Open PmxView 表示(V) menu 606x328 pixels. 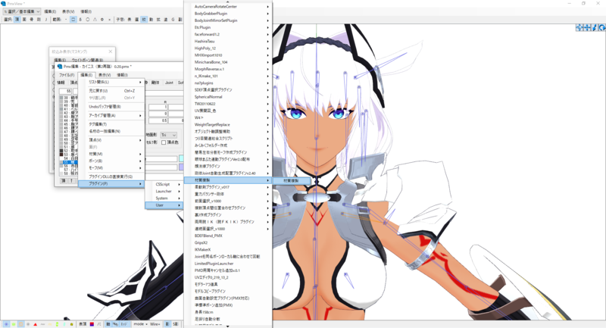[68, 11]
